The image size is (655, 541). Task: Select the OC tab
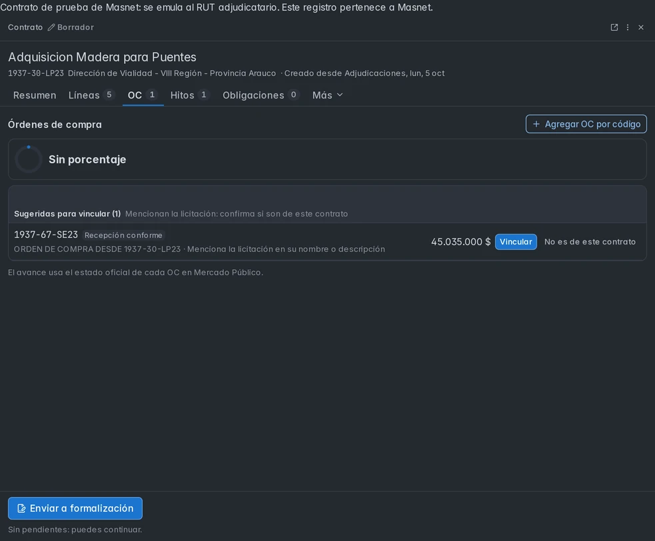pyautogui.click(x=143, y=95)
